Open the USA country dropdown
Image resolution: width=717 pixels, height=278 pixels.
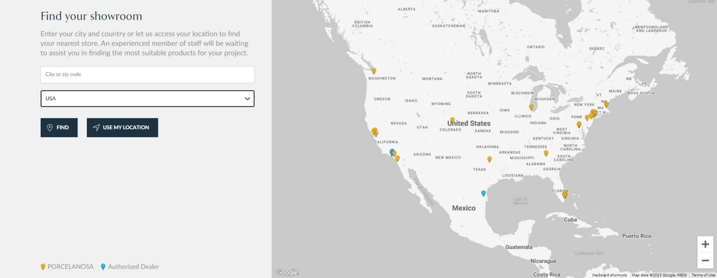(147, 98)
